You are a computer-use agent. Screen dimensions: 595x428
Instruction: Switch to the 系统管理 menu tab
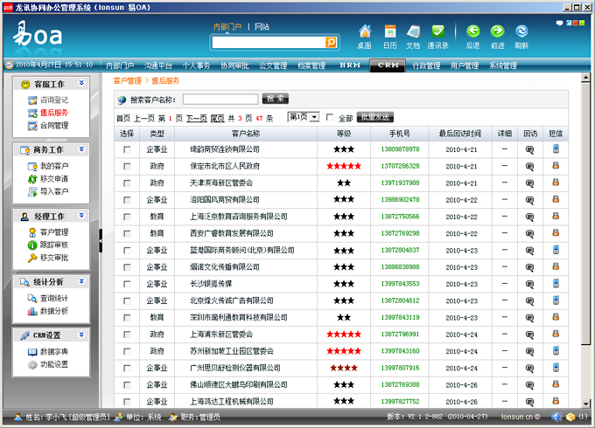pyautogui.click(x=503, y=66)
